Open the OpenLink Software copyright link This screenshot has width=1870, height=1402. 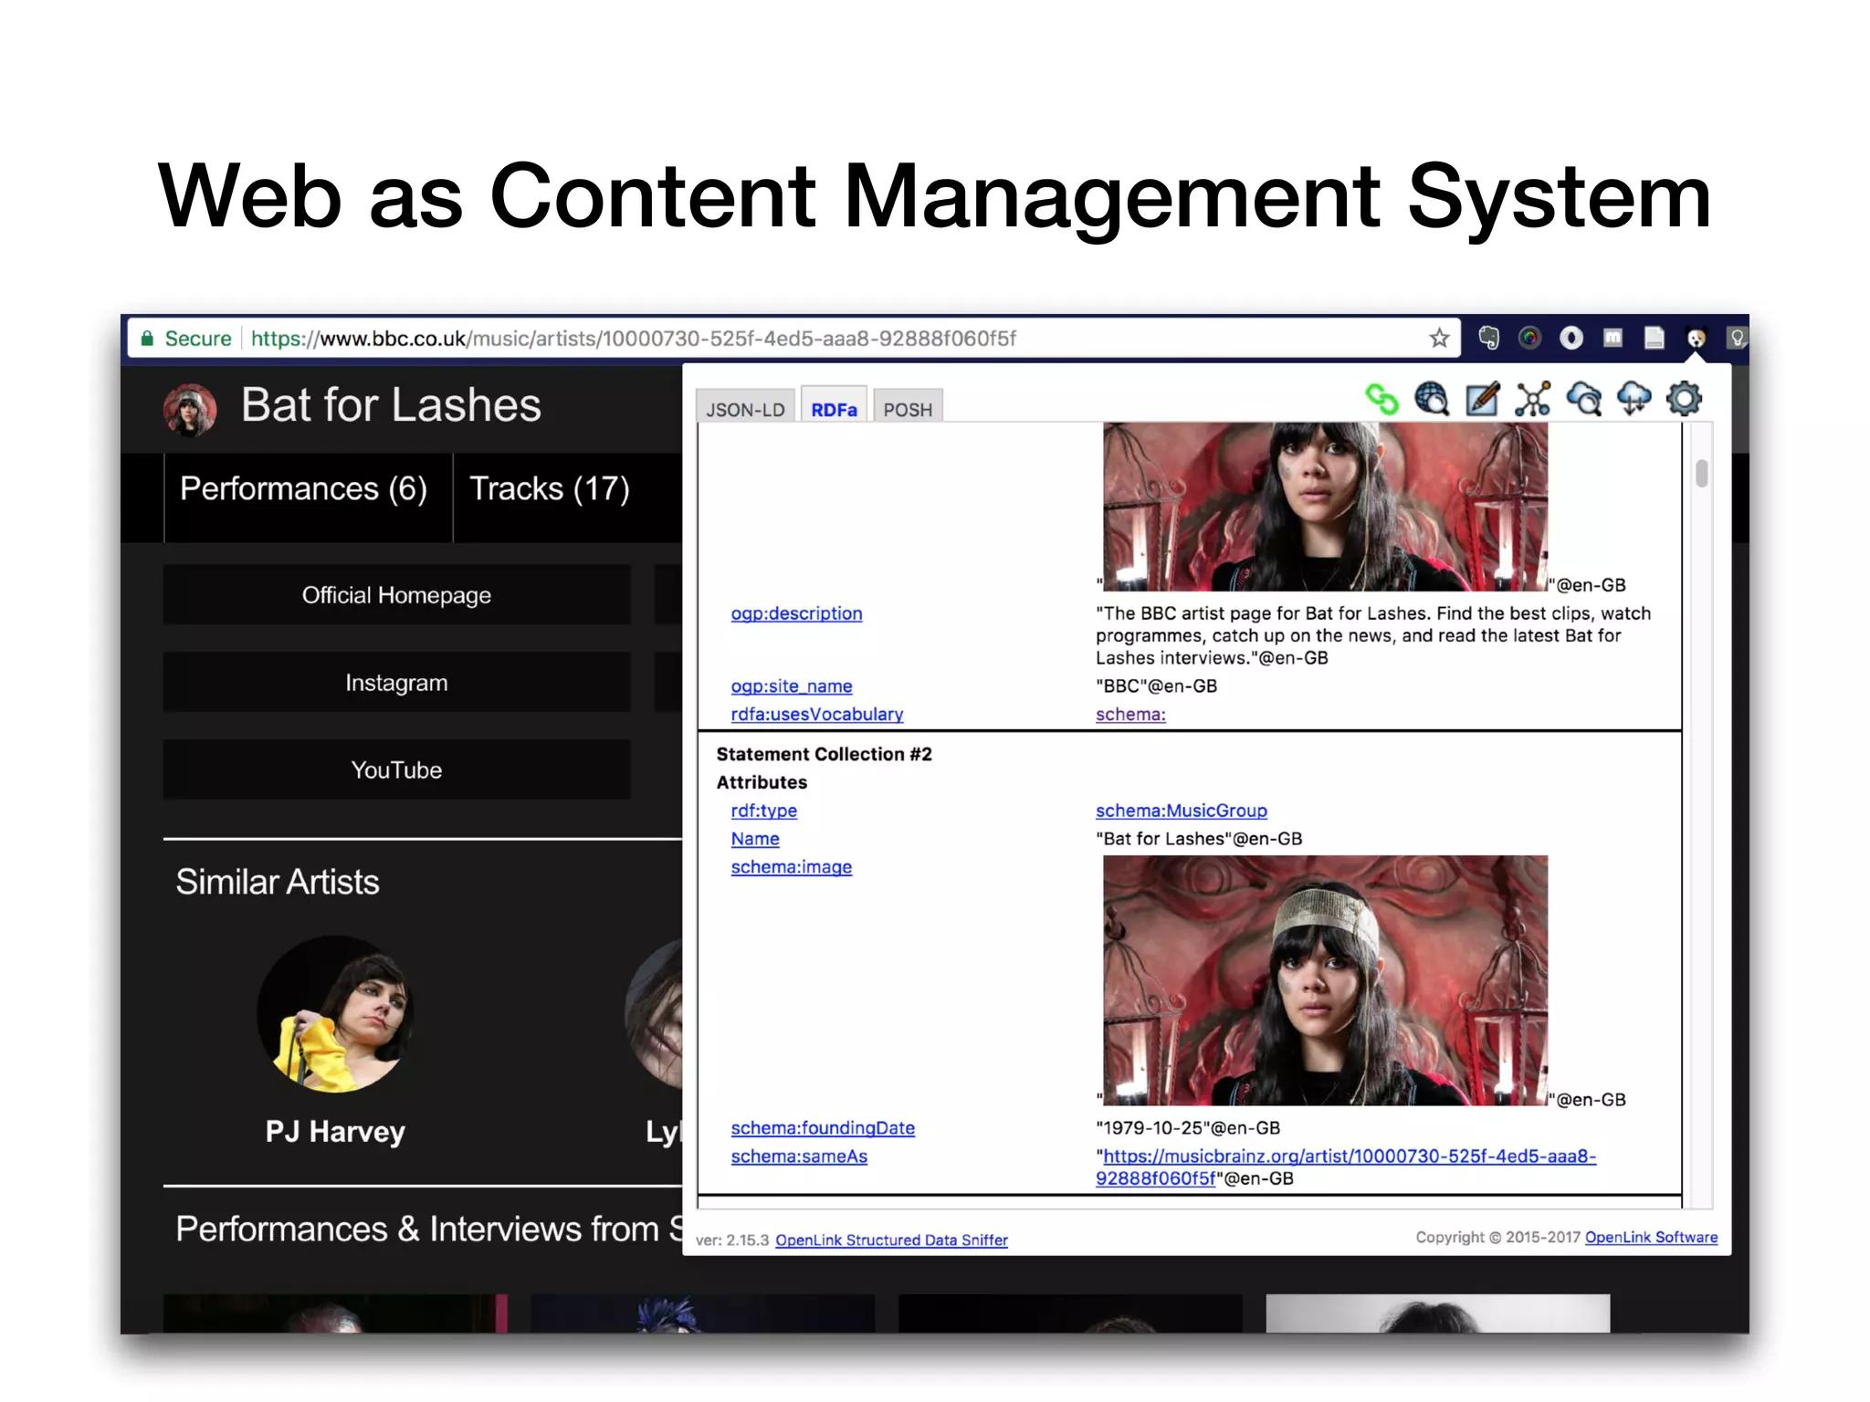click(x=1651, y=1237)
